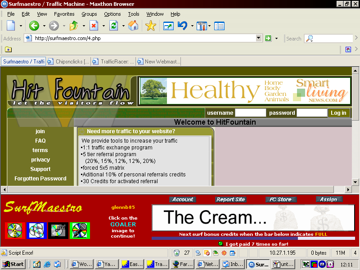The image size is (360, 270).
Task: Click the address bar URL text
Action: 68,38
